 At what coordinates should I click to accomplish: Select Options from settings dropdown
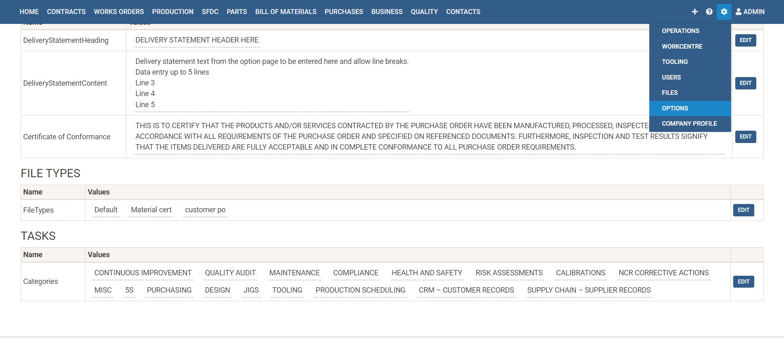click(x=675, y=108)
